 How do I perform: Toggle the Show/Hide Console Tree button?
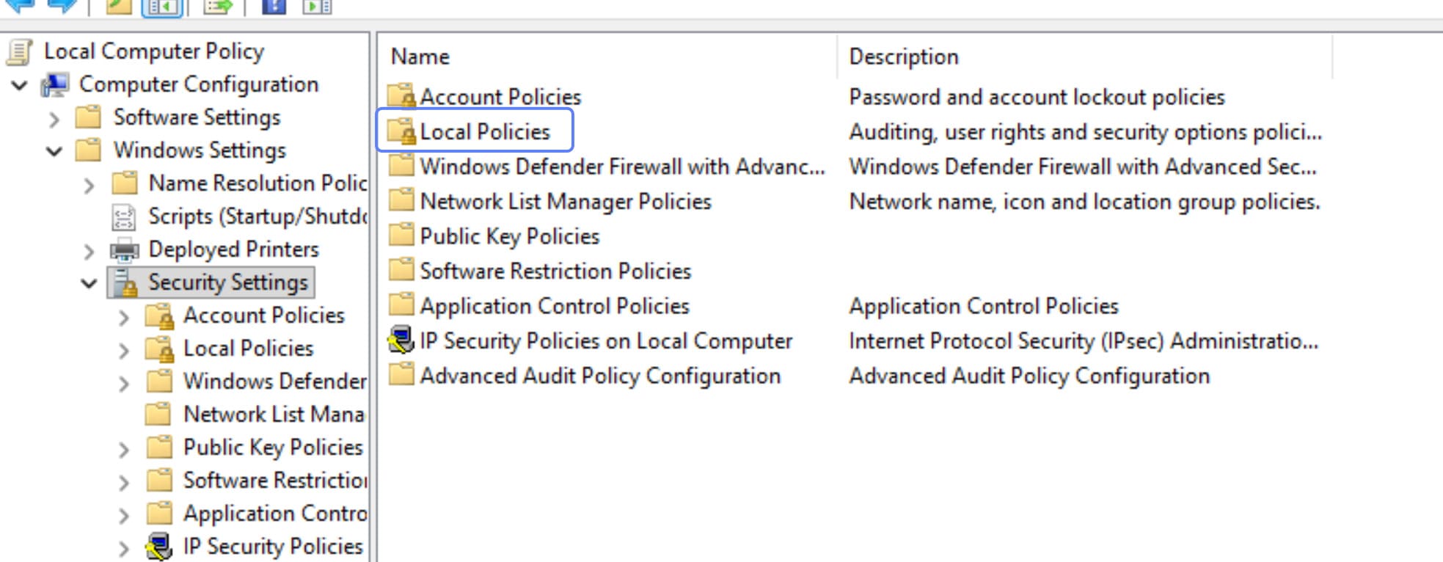pyautogui.click(x=161, y=7)
